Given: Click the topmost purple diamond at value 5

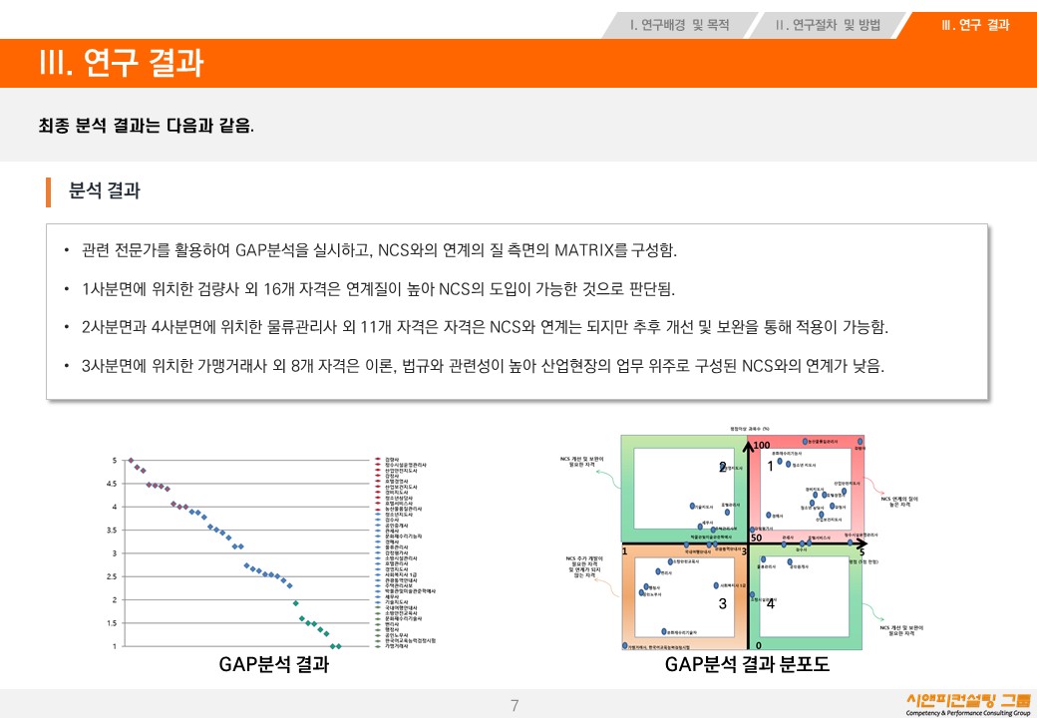Looking at the screenshot, I should pos(131,460).
